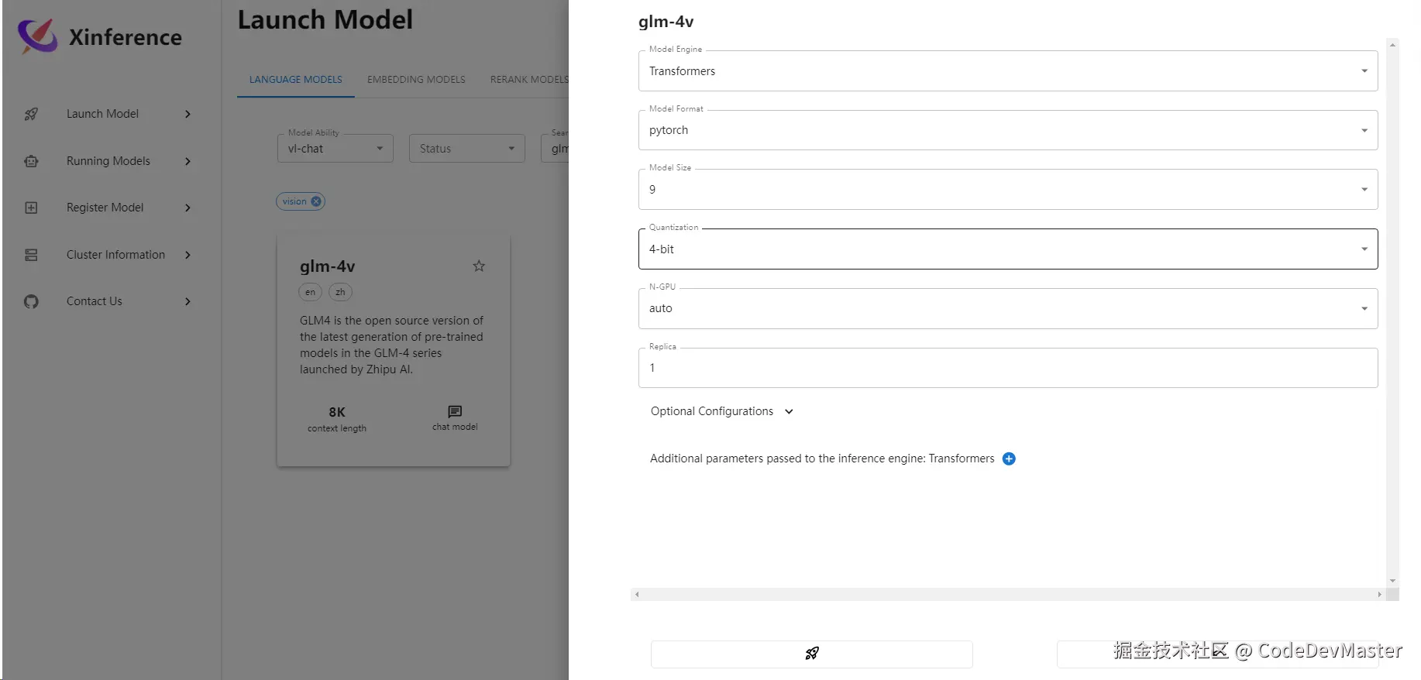Open the Model Engine dropdown

coord(1007,71)
